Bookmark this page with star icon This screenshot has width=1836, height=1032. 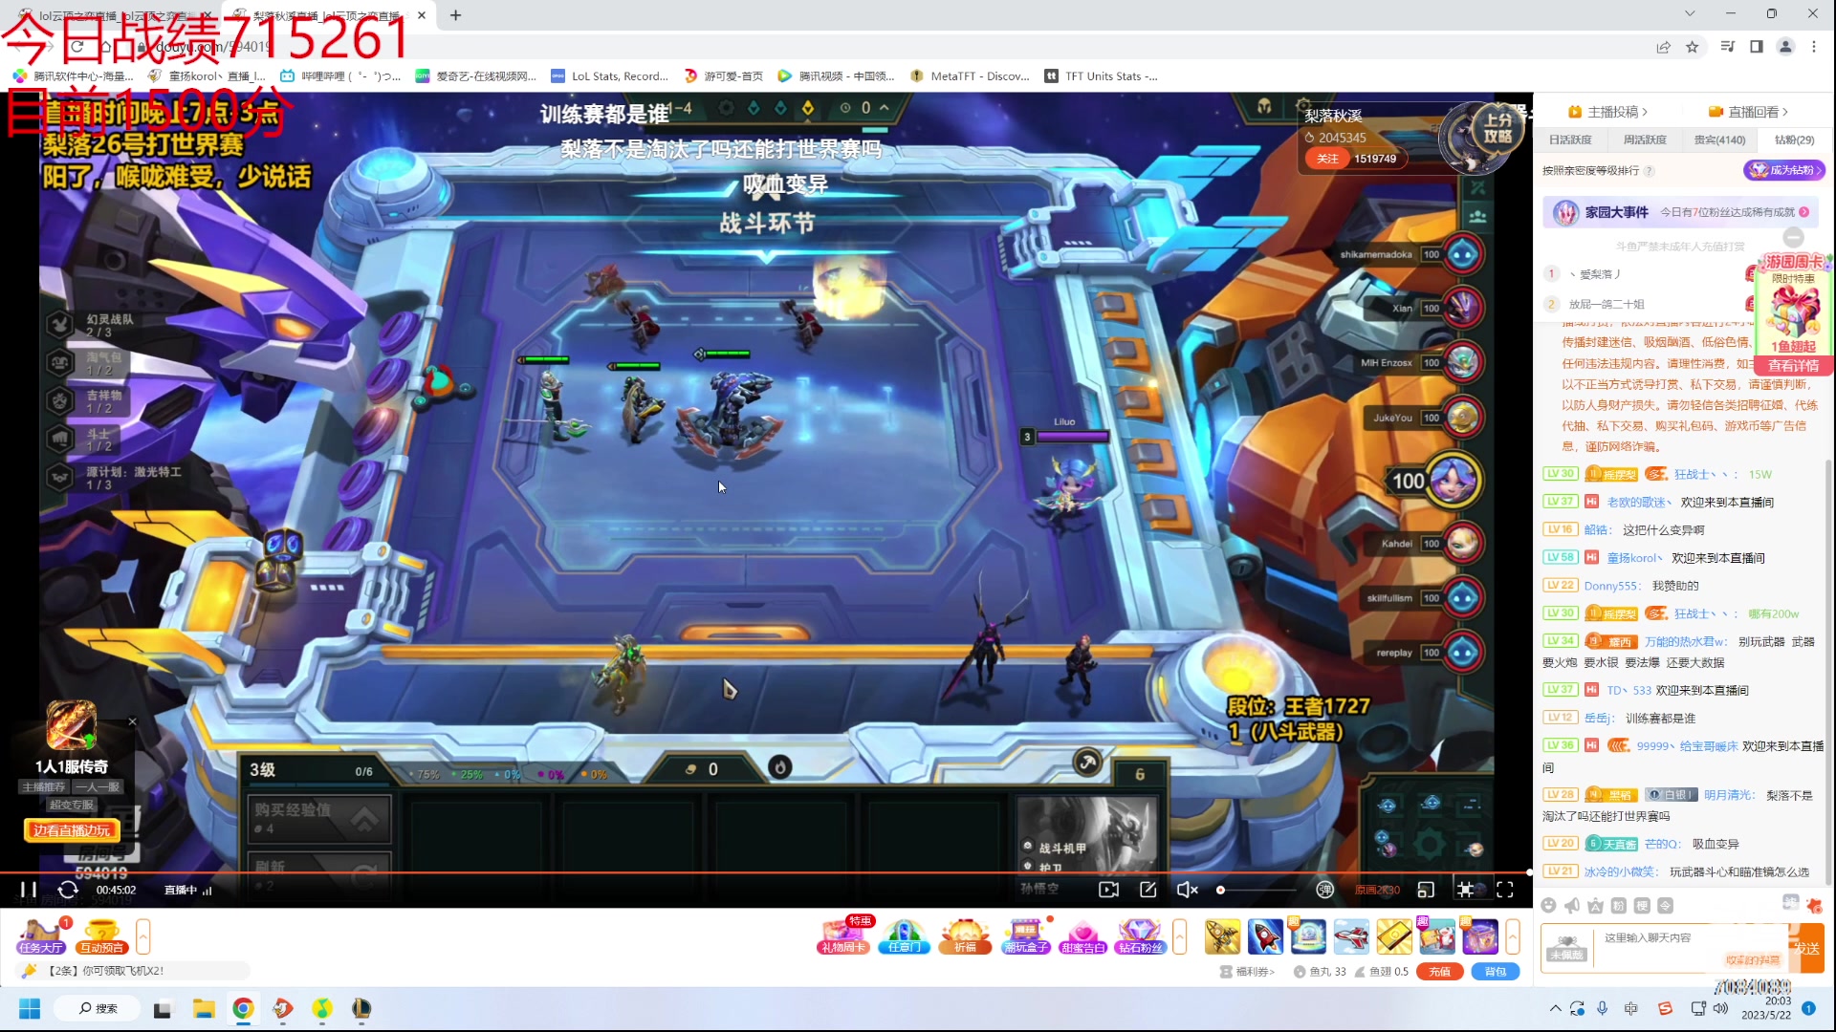[x=1693, y=47]
